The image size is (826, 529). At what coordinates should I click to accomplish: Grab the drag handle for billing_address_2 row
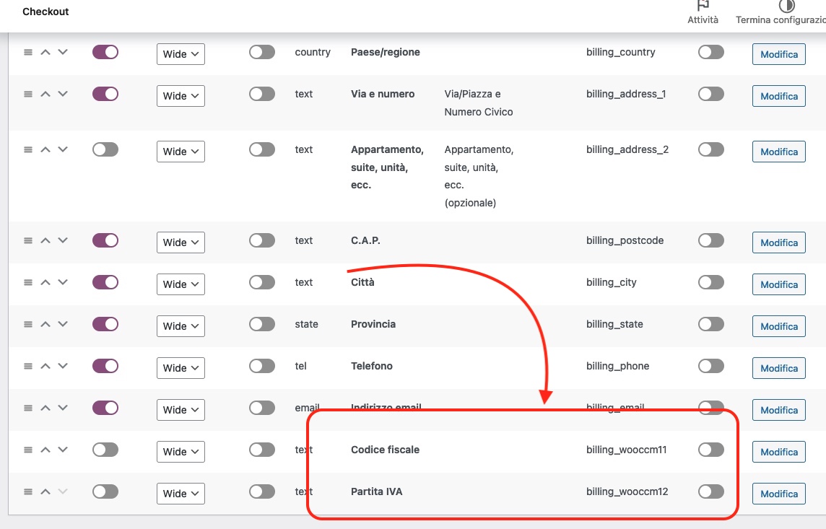point(28,149)
